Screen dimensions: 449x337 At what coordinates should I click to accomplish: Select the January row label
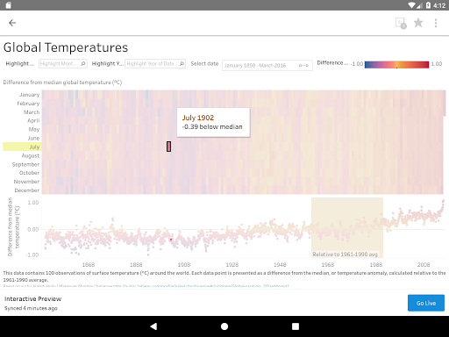click(x=30, y=95)
